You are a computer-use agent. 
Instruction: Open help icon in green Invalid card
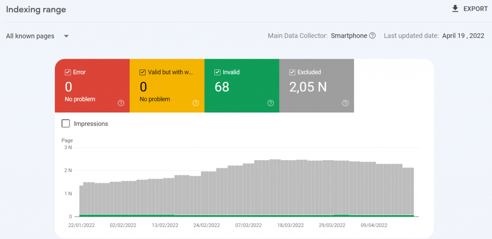271,103
